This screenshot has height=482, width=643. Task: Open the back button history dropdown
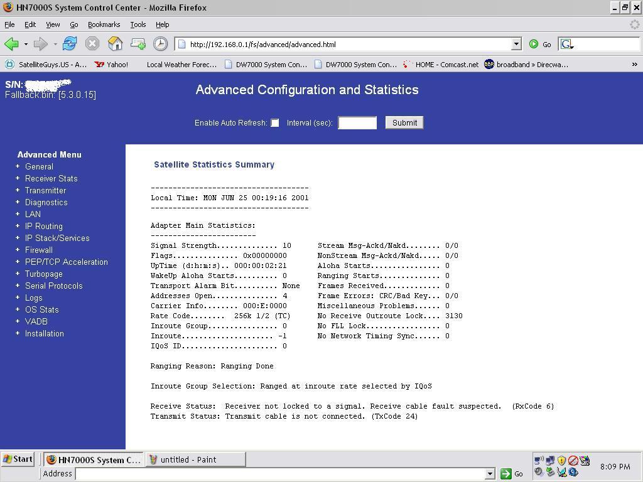[26, 45]
